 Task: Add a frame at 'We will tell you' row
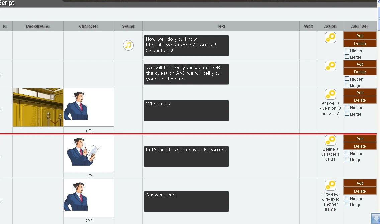pyautogui.click(x=360, y=64)
